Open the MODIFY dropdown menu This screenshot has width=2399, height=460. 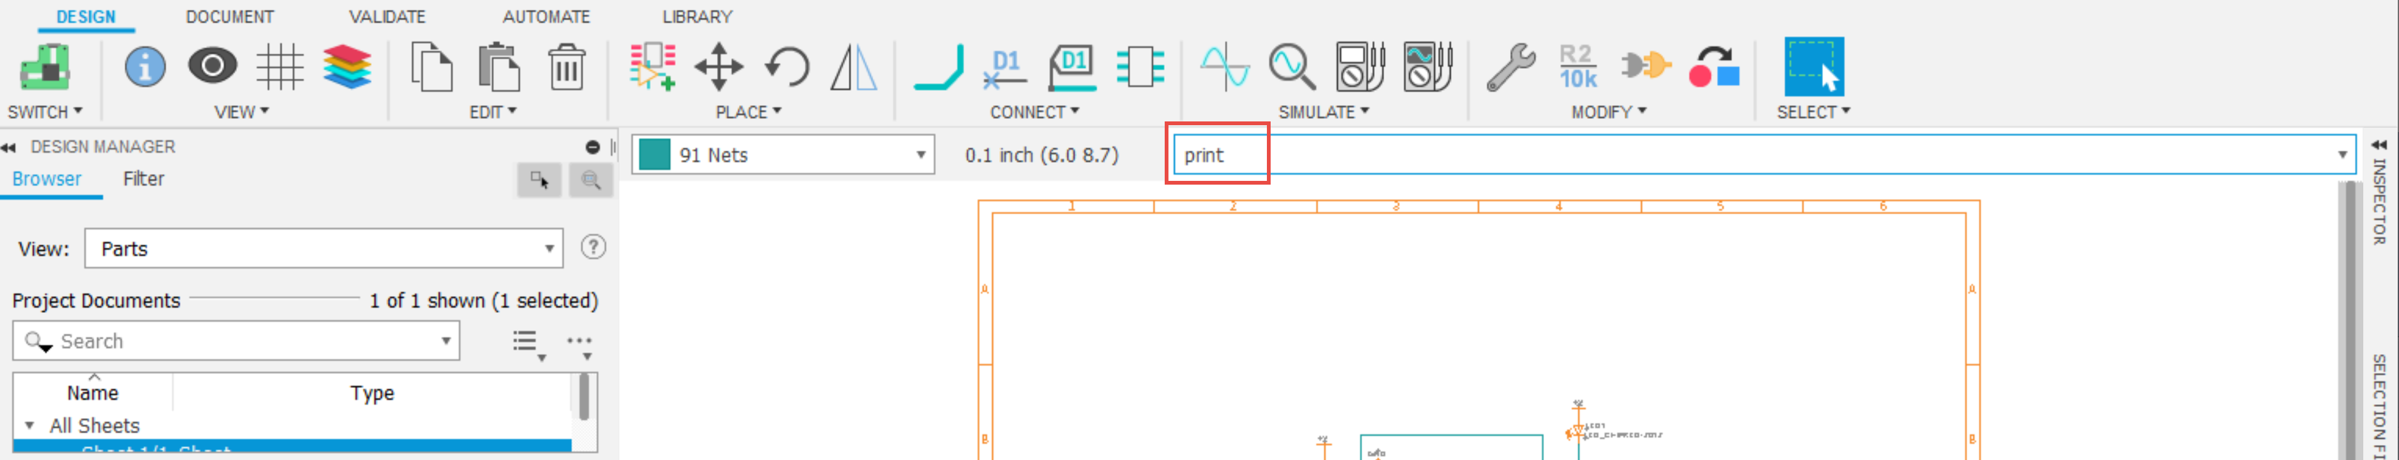coord(1609,111)
